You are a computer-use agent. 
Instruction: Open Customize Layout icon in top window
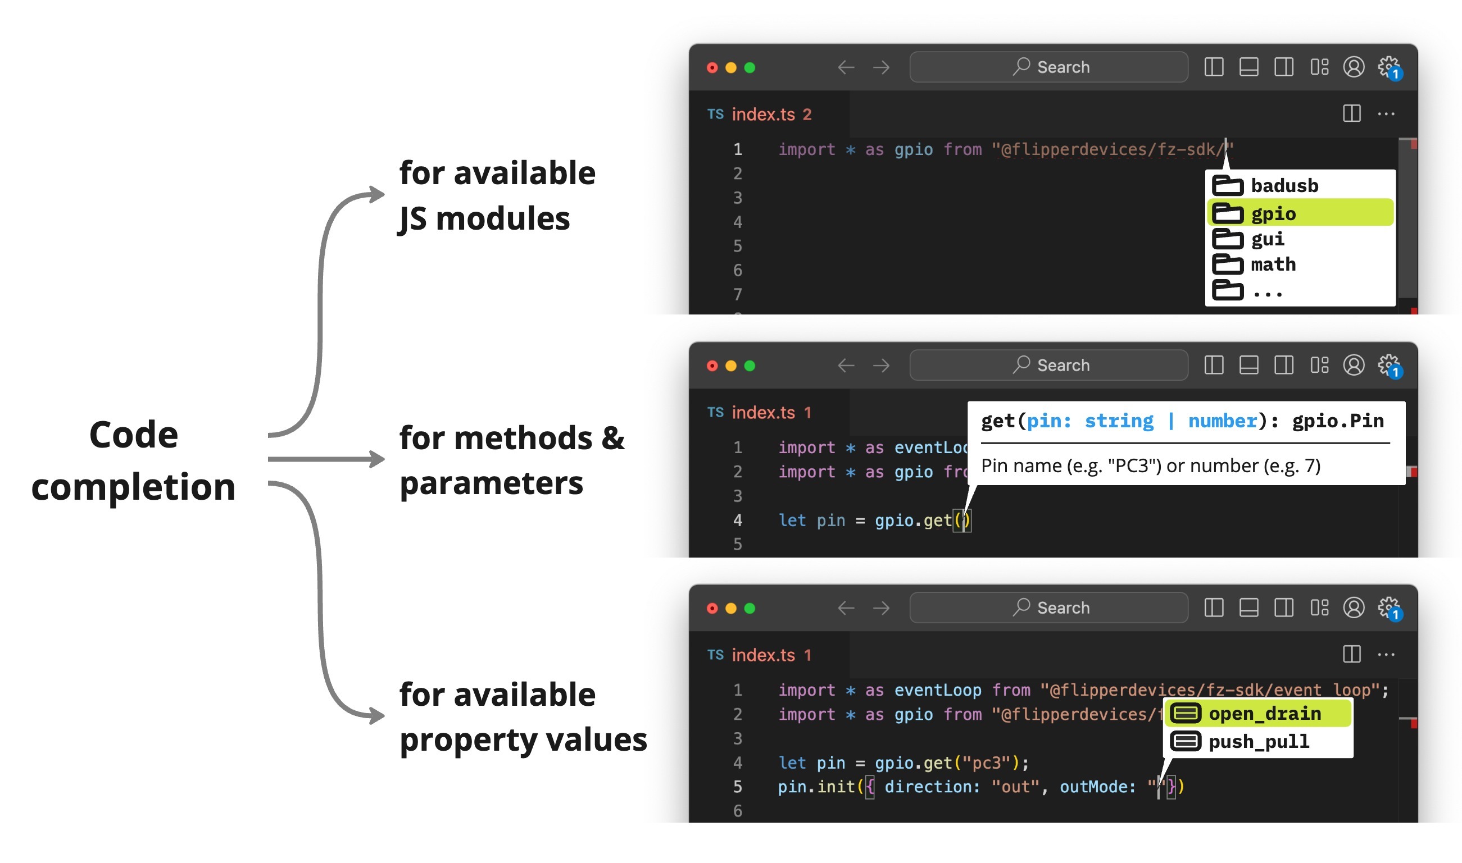[x=1318, y=67]
